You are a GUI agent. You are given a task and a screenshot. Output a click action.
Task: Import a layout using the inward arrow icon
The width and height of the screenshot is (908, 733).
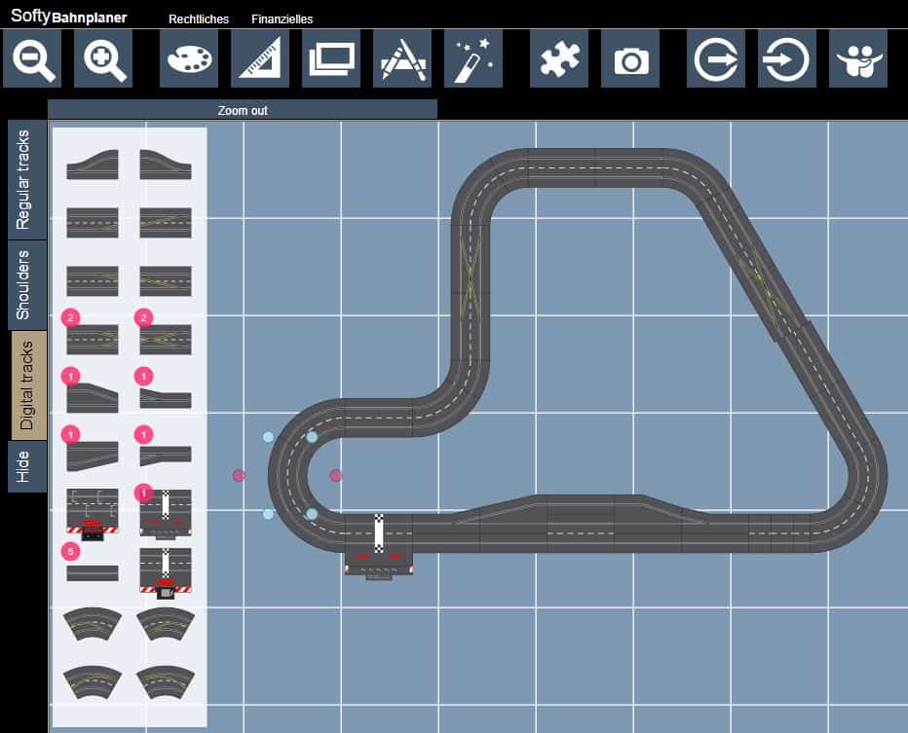coord(786,58)
